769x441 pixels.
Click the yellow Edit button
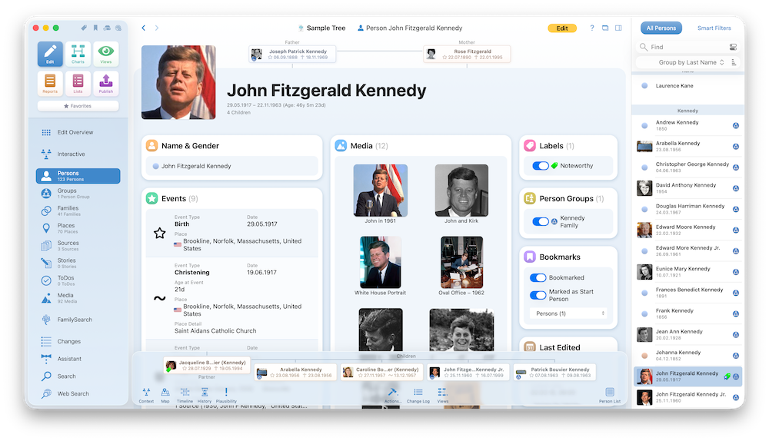pyautogui.click(x=562, y=28)
